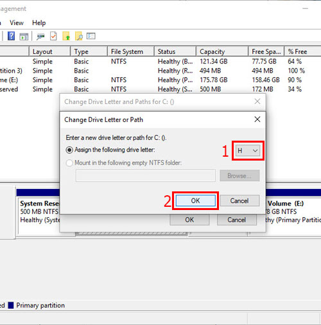Click the 34 % free value

(295, 89)
